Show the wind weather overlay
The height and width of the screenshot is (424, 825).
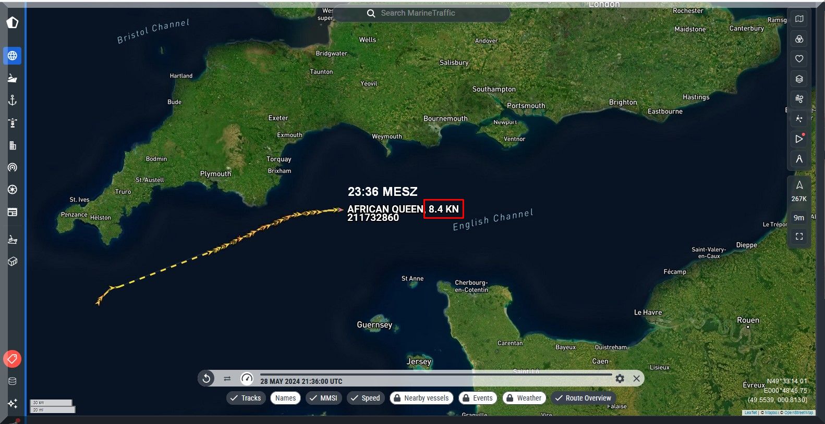coord(799,99)
